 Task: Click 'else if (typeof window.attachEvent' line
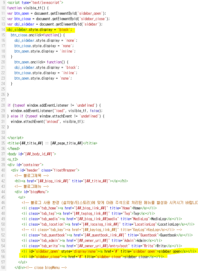point(56,116)
